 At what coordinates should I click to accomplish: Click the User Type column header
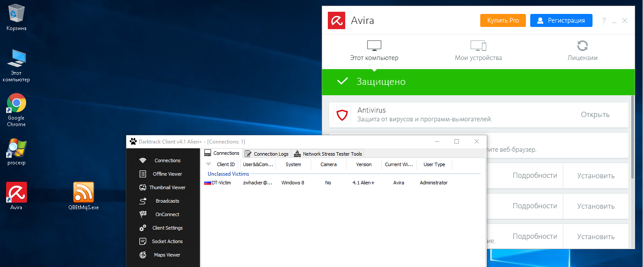pos(434,164)
